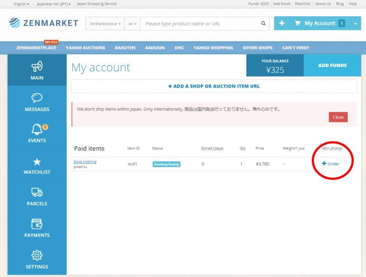Viewport: 366px width, 277px height.
Task: Click the ¥3,780 price cell
Action: (x=262, y=164)
